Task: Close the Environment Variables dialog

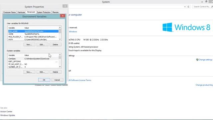Action: tap(63, 16)
